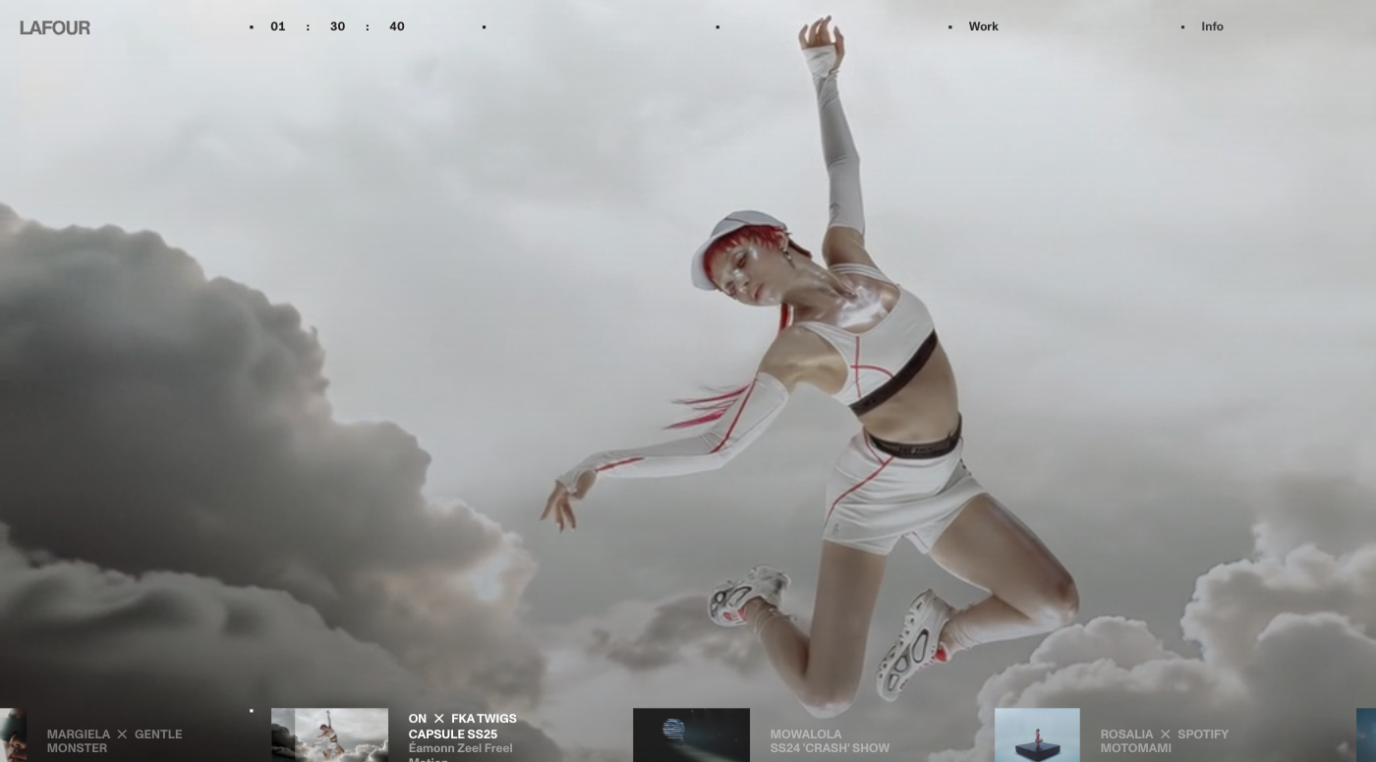Click the × icon in the ON FKA TWIGS title
The width and height of the screenshot is (1376, 762).
coord(438,718)
